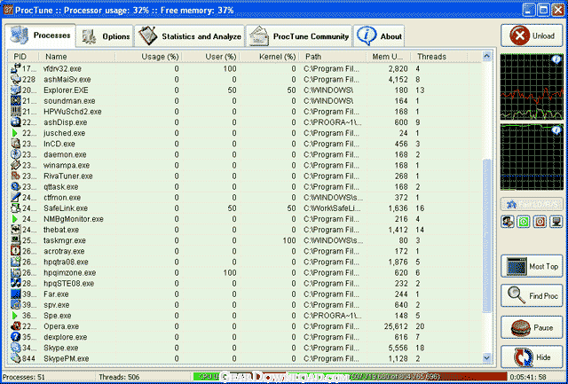Click the jusched.exe green arrow icon

(15, 133)
